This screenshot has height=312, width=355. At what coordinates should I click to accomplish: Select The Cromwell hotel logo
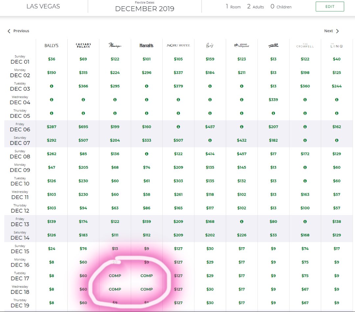[305, 46]
